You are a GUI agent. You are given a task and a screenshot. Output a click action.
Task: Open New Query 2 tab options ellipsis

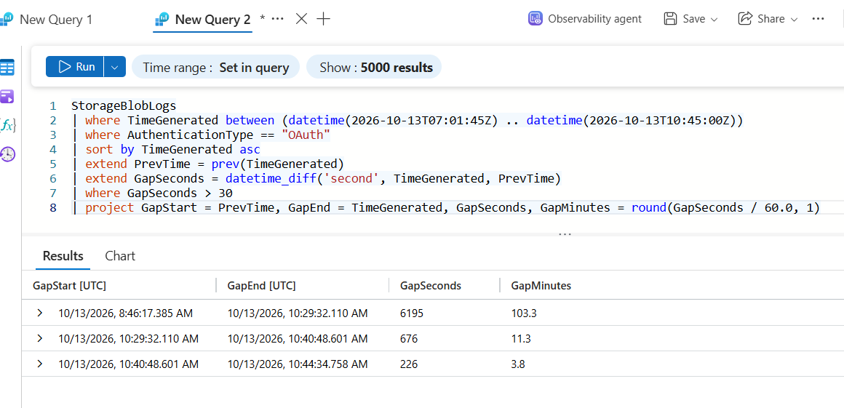pos(278,20)
